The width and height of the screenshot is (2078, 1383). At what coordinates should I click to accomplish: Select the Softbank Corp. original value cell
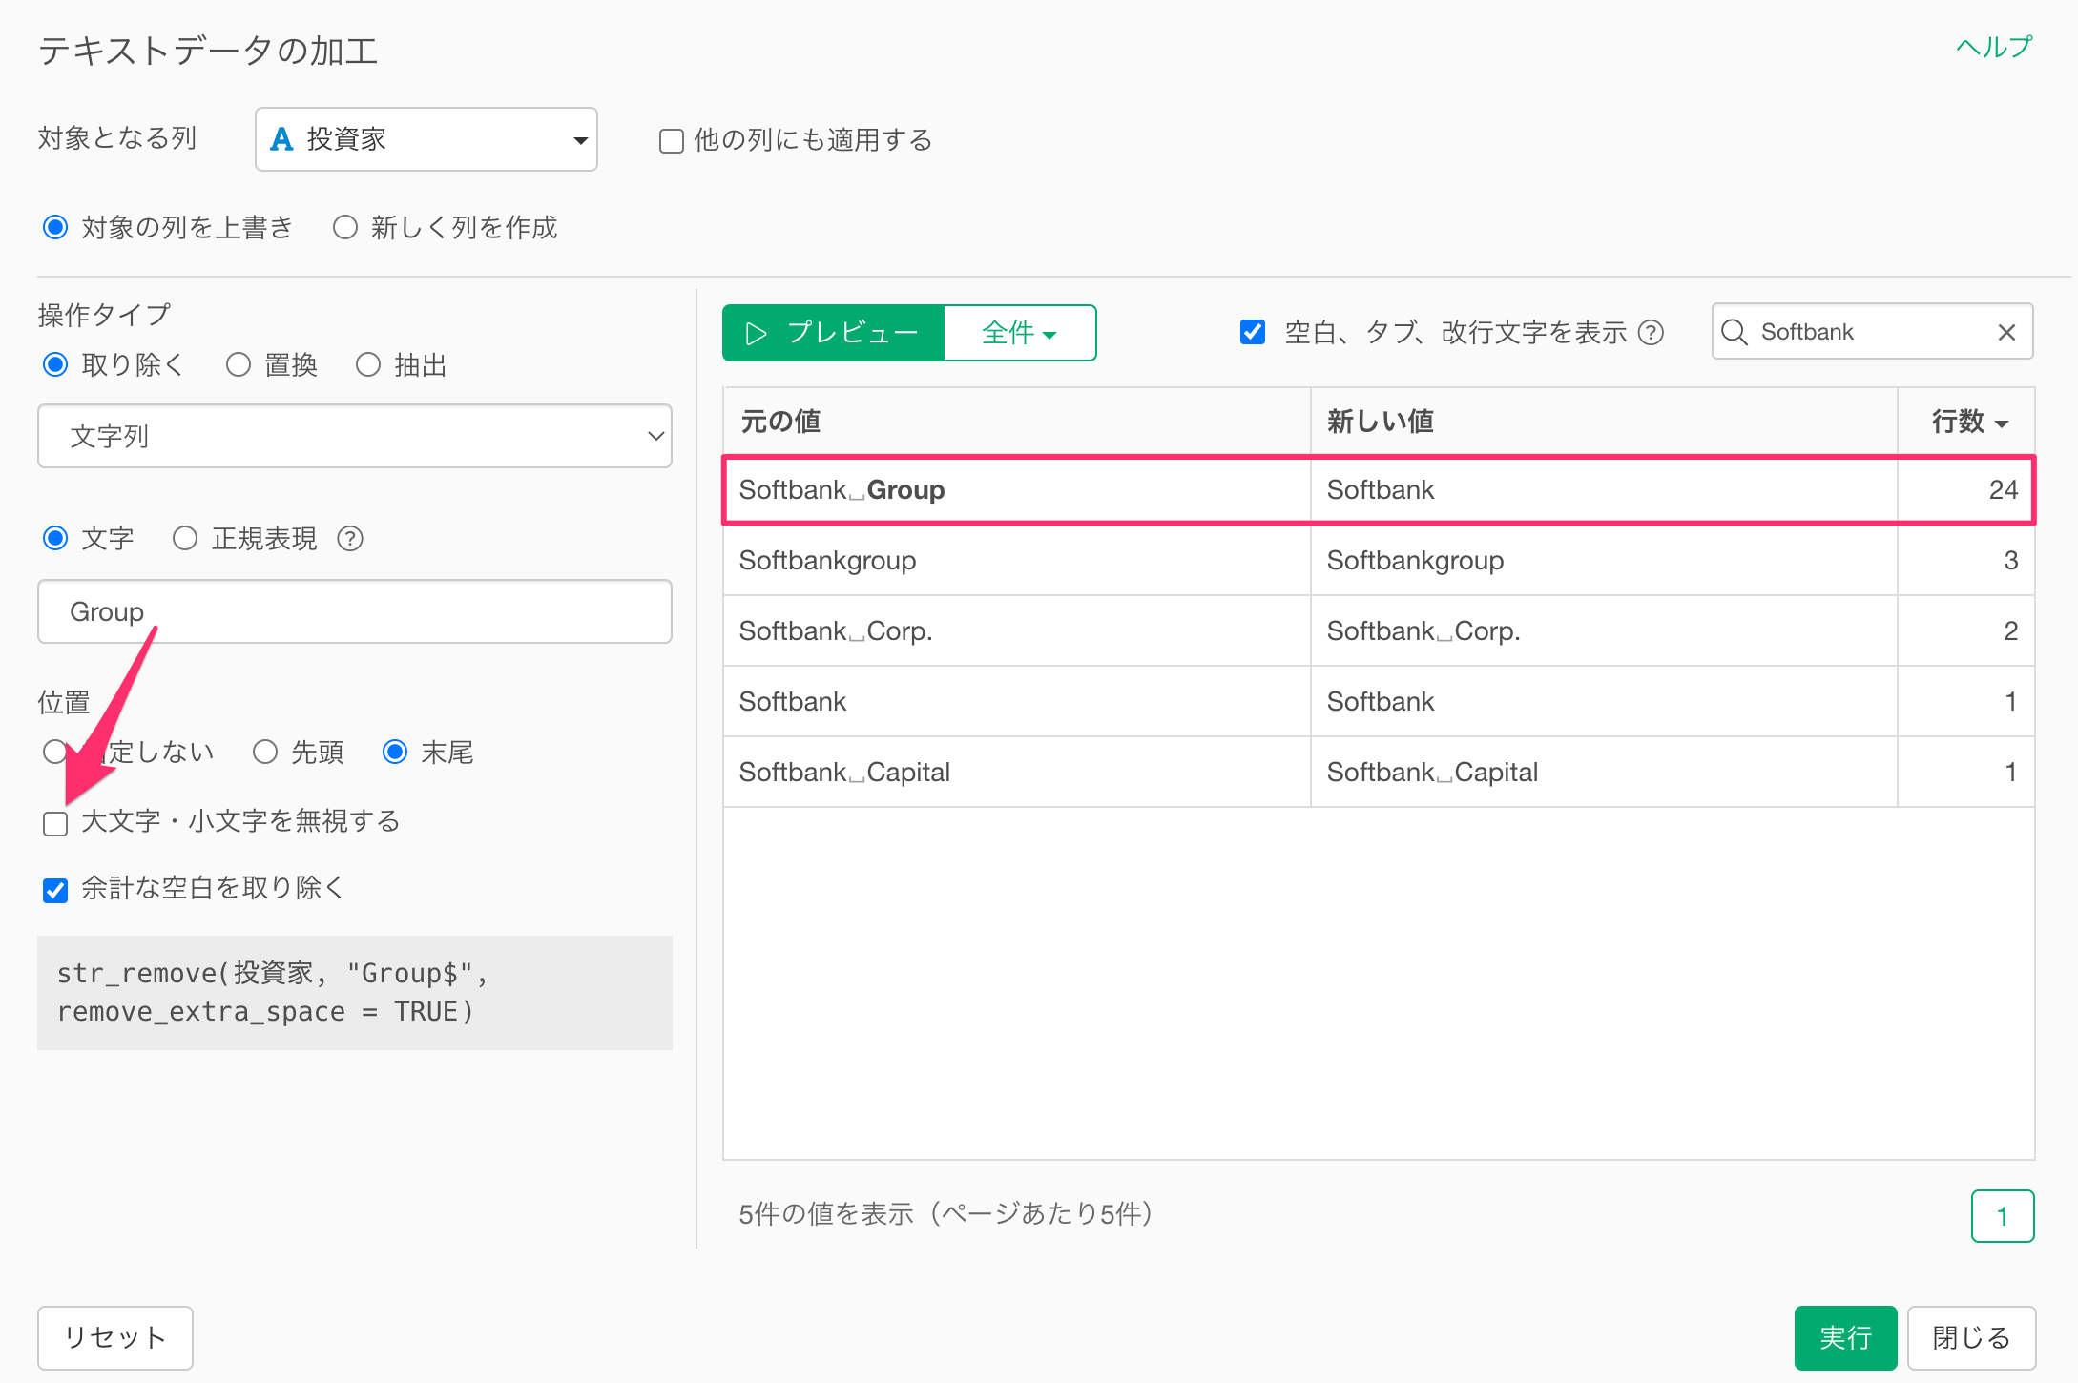coord(1017,631)
